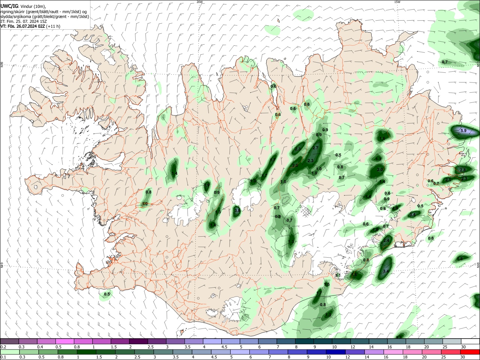Image resolution: width=480 pixels, height=360 pixels.
Task: Click the '0.2' label in the top legend row
Action: (x=3, y=347)
